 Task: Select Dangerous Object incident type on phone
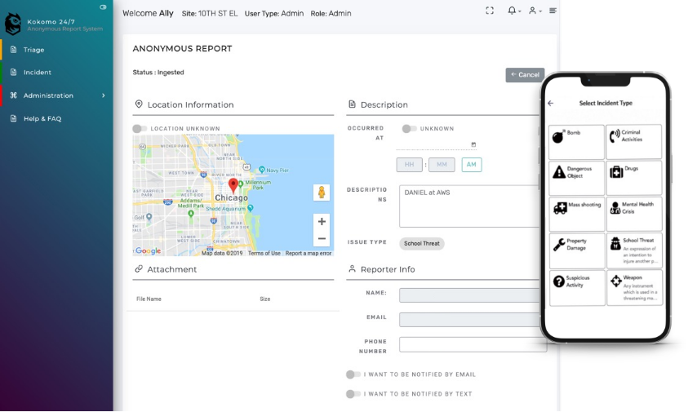point(576,178)
